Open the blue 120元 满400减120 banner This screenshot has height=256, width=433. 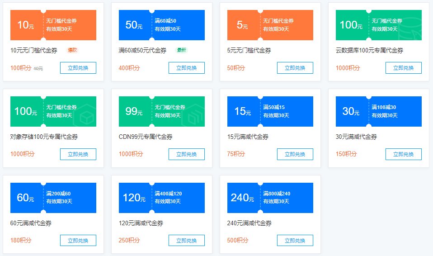pyautogui.click(x=162, y=198)
